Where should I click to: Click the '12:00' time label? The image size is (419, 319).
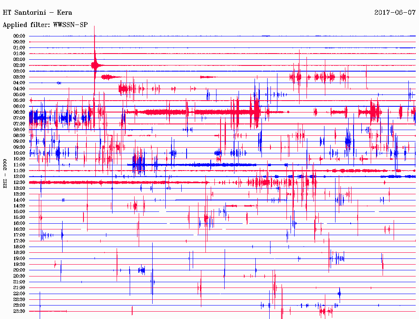pos(19,177)
